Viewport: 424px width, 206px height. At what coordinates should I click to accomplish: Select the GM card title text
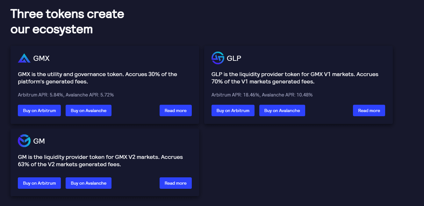(x=39, y=141)
